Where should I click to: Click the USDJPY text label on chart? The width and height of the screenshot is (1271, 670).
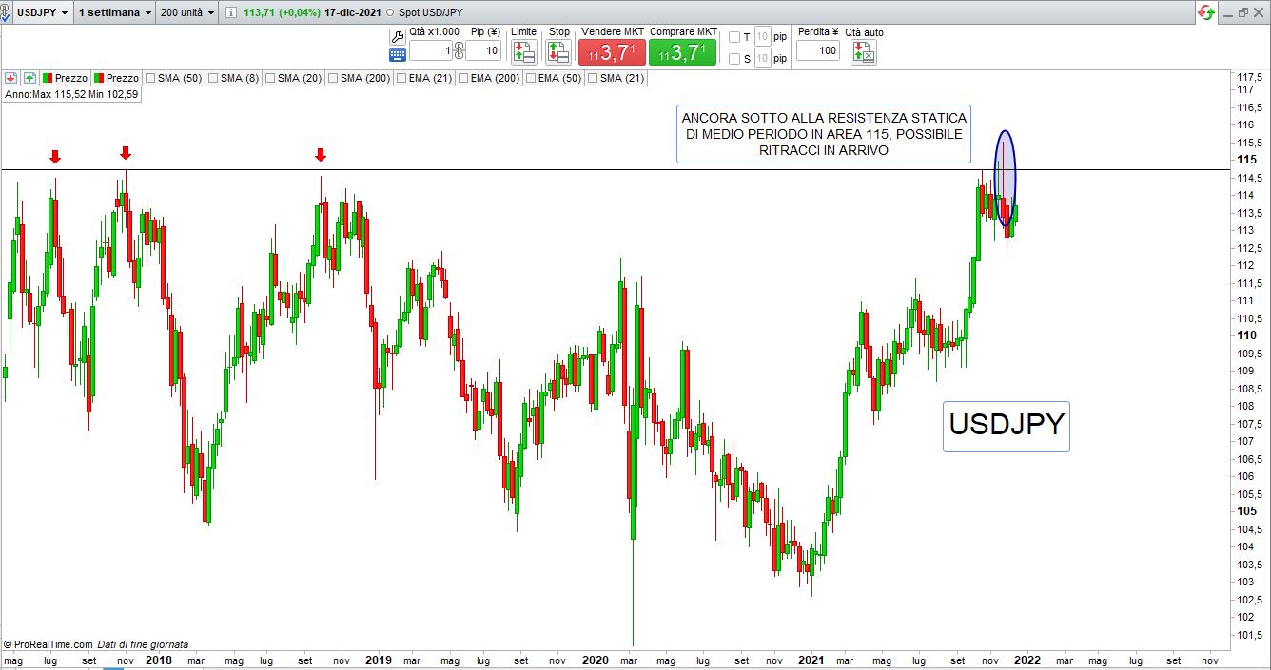click(1006, 425)
